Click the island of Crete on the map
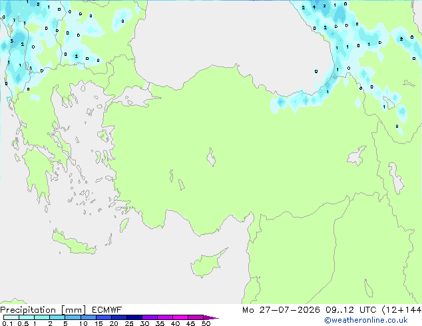Image resolution: width=422 pixels, height=326 pixels. (x=74, y=243)
